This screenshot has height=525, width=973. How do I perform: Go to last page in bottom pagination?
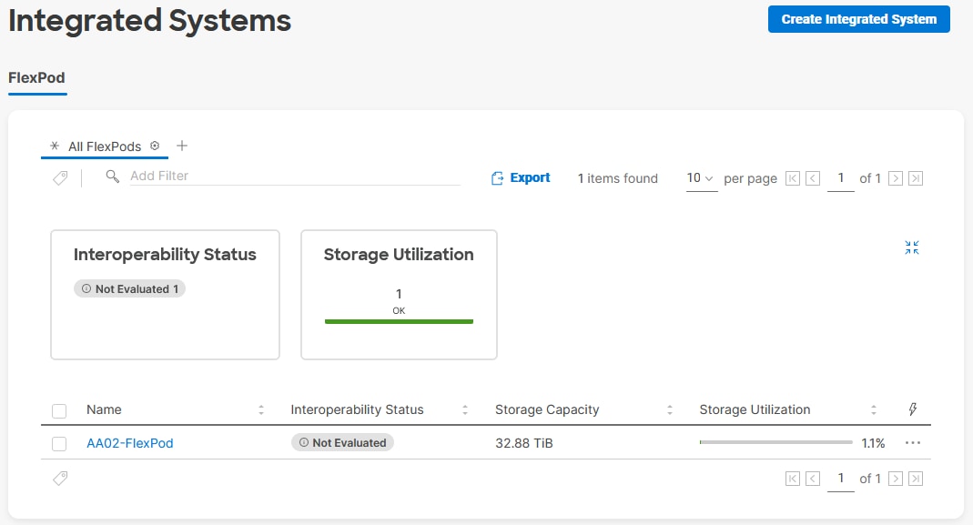point(916,479)
